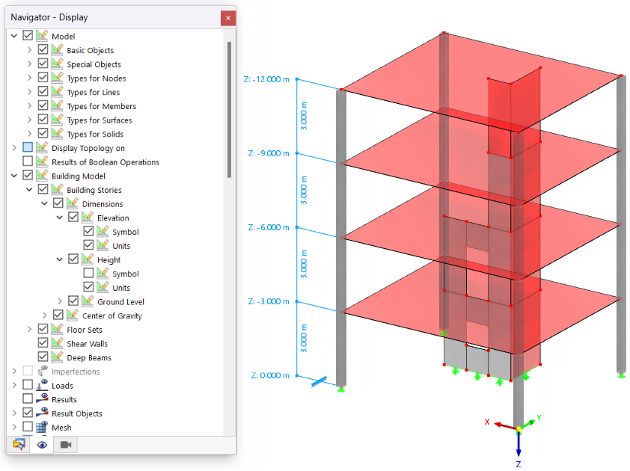Click the Ground Level row icon
Image resolution: width=630 pixels, height=471 pixels.
[x=88, y=301]
